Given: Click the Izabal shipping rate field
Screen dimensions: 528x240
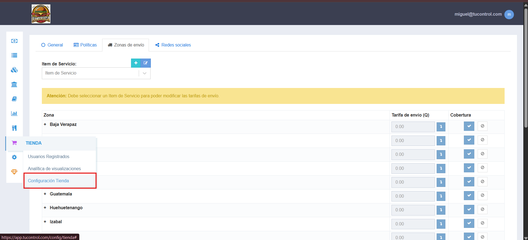Looking at the screenshot, I should 413,224.
